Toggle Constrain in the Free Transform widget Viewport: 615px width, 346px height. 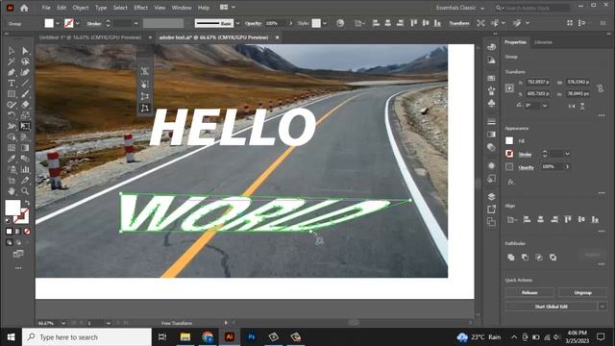click(x=145, y=71)
